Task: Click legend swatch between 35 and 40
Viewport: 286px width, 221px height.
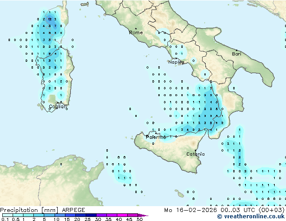Action: (112, 215)
